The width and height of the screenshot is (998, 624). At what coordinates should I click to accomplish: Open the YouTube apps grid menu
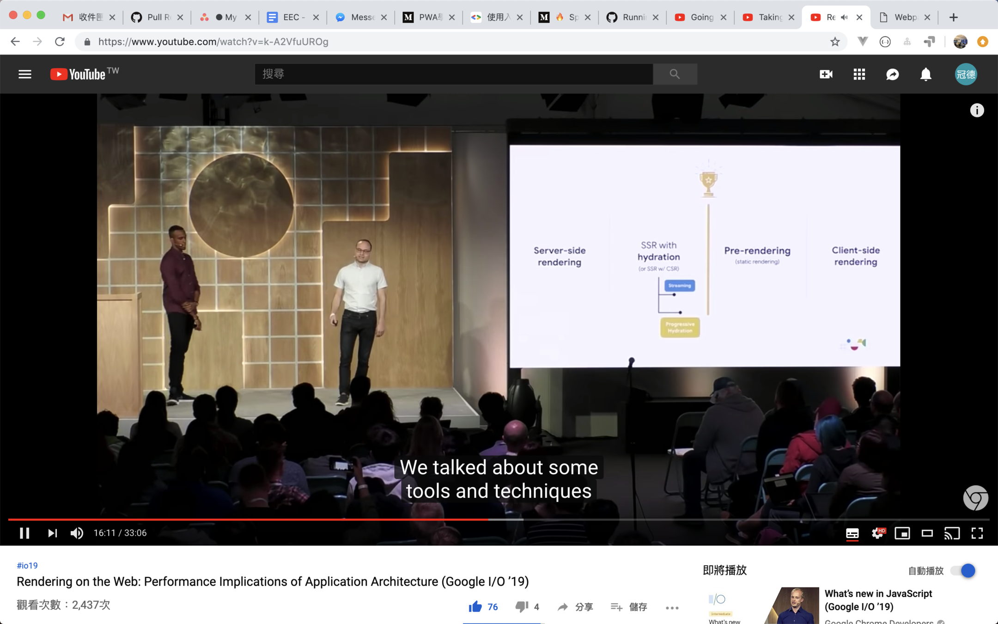859,74
